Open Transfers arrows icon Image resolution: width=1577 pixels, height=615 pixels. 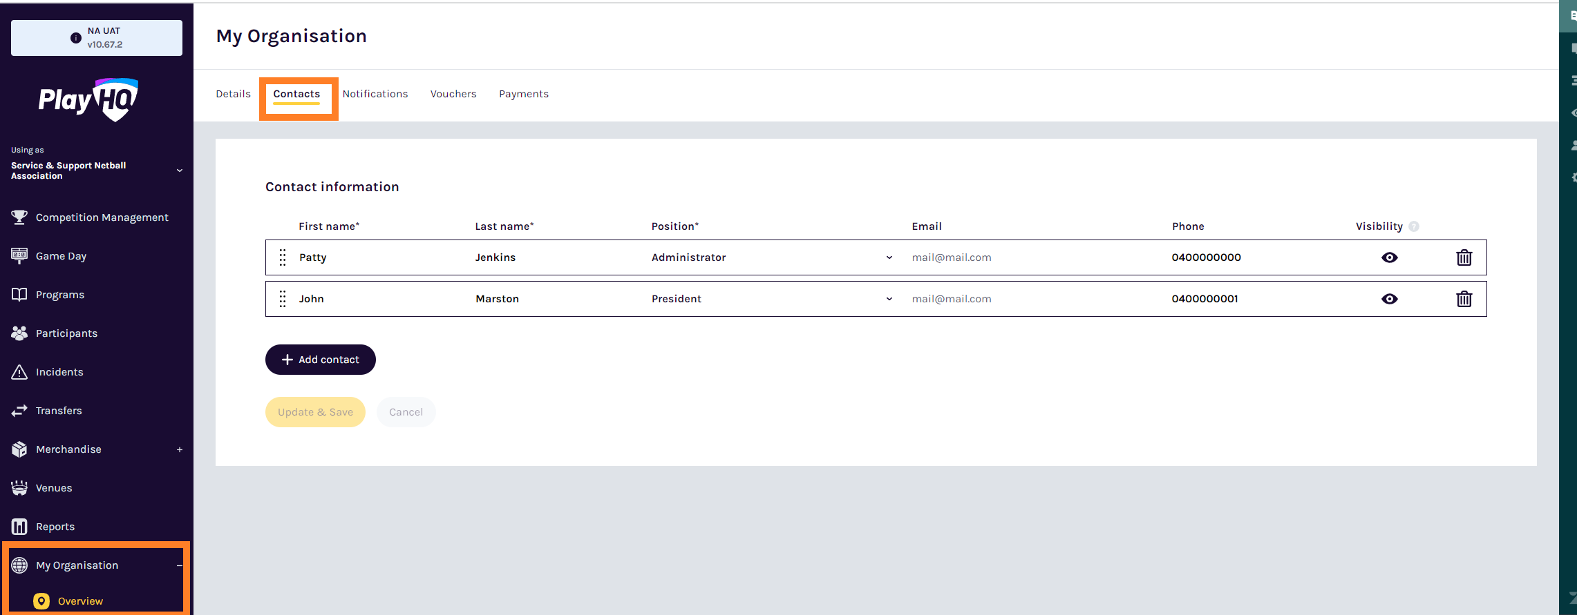point(19,410)
